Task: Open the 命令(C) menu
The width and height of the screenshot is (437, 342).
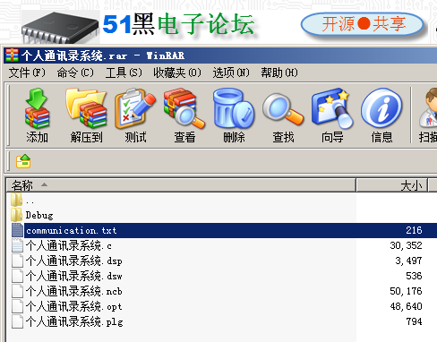Action: [75, 73]
